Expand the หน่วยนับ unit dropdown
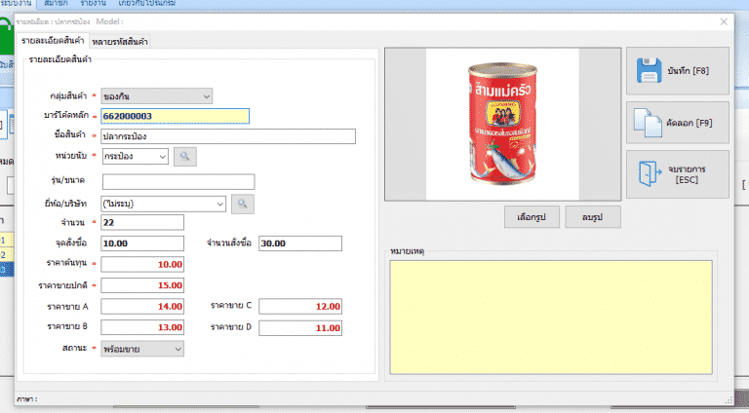This screenshot has width=749, height=413. tap(162, 156)
